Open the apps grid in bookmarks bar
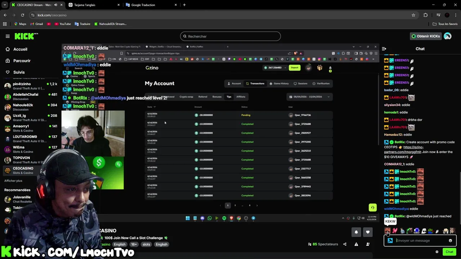Viewport: 461px width, 259px height. coord(5,24)
